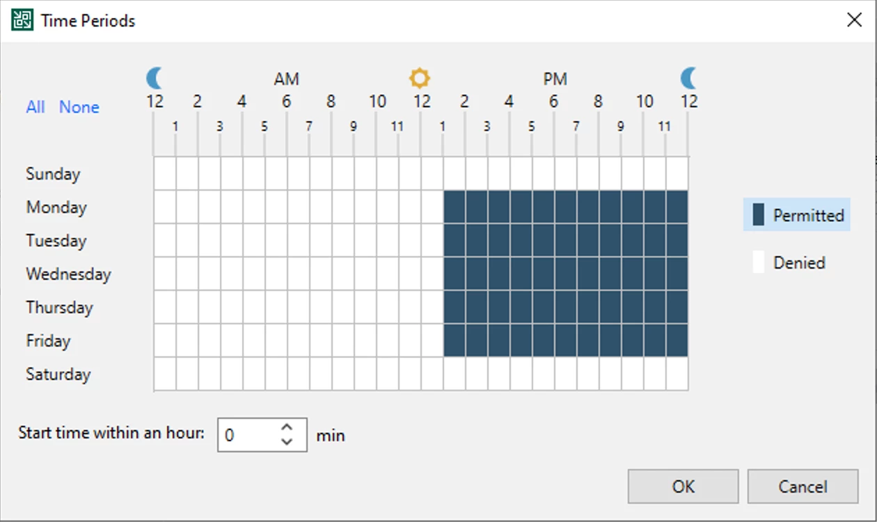Click the start time minutes input field
Screen dimensions: 877x522
pos(262,434)
